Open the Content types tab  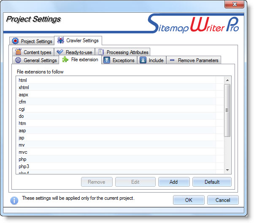pos(33,52)
